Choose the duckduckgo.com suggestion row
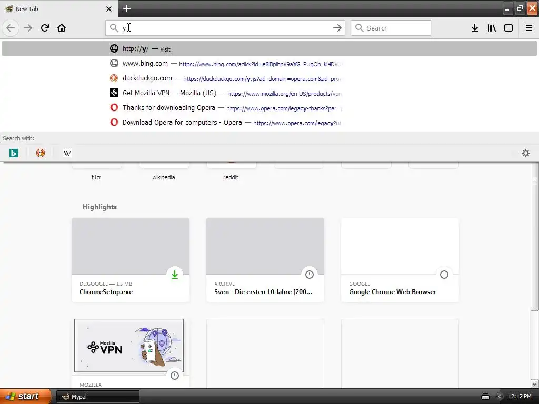Image resolution: width=539 pixels, height=404 pixels. point(269,78)
